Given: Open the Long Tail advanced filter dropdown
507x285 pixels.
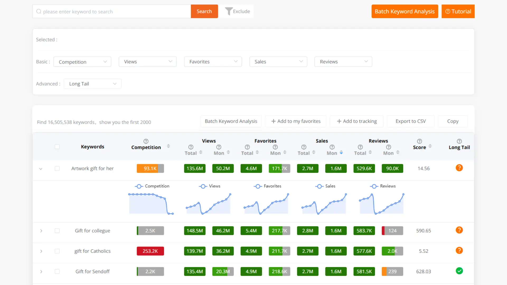Looking at the screenshot, I should tap(92, 83).
